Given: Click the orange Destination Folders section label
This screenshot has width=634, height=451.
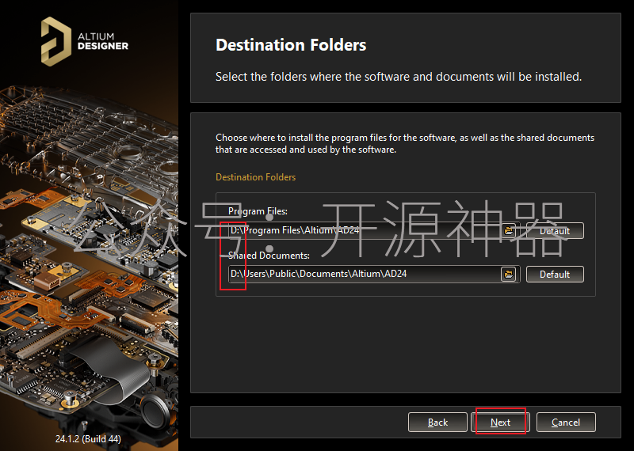Looking at the screenshot, I should pos(255,177).
